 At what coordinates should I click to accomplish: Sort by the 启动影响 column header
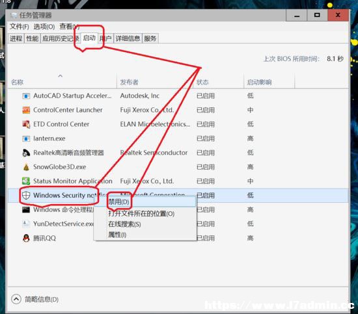259,82
